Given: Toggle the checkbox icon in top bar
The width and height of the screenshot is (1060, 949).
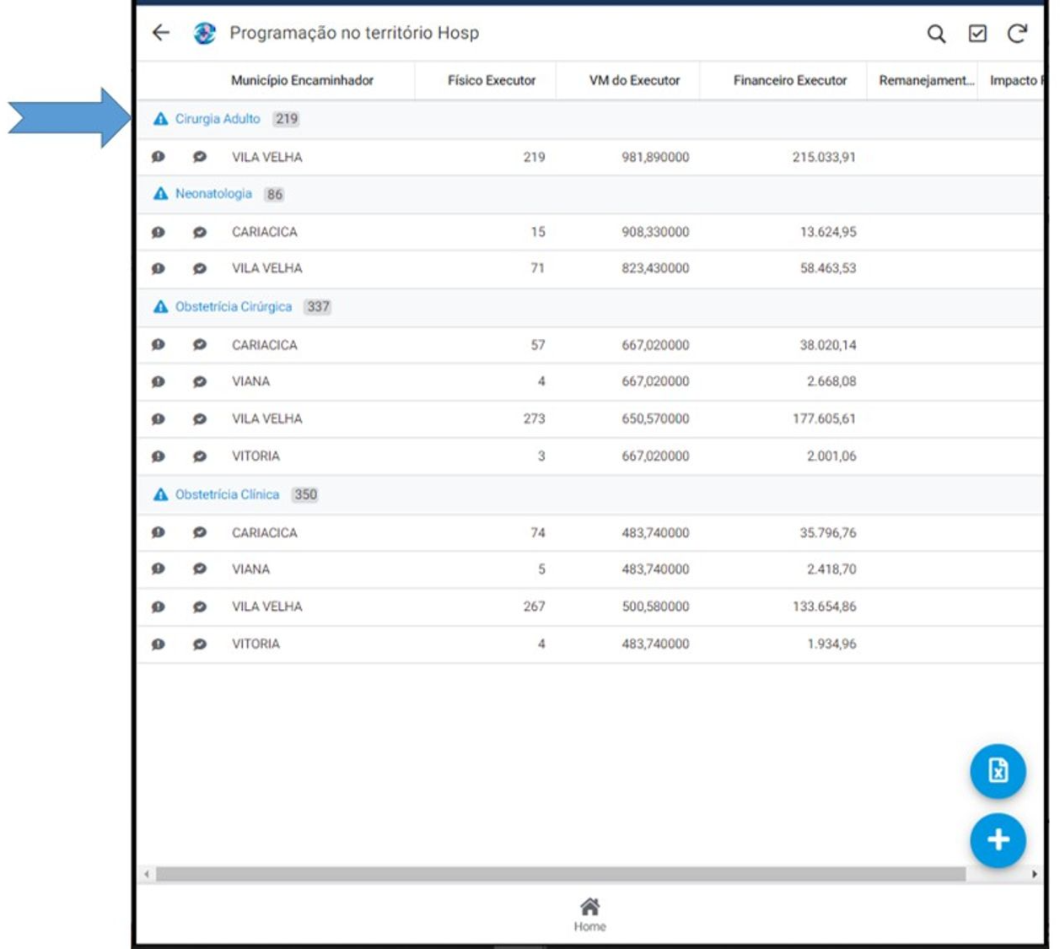Looking at the screenshot, I should coord(977,34).
